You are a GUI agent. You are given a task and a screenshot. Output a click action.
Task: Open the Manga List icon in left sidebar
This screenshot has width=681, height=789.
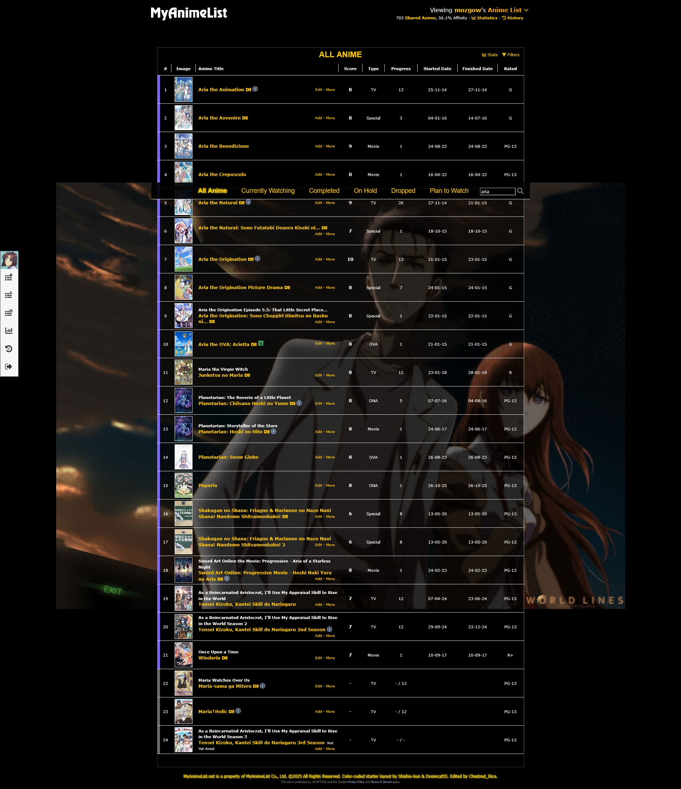pyautogui.click(x=9, y=313)
